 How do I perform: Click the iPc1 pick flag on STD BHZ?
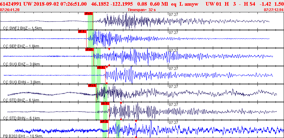[x=92, y=85]
